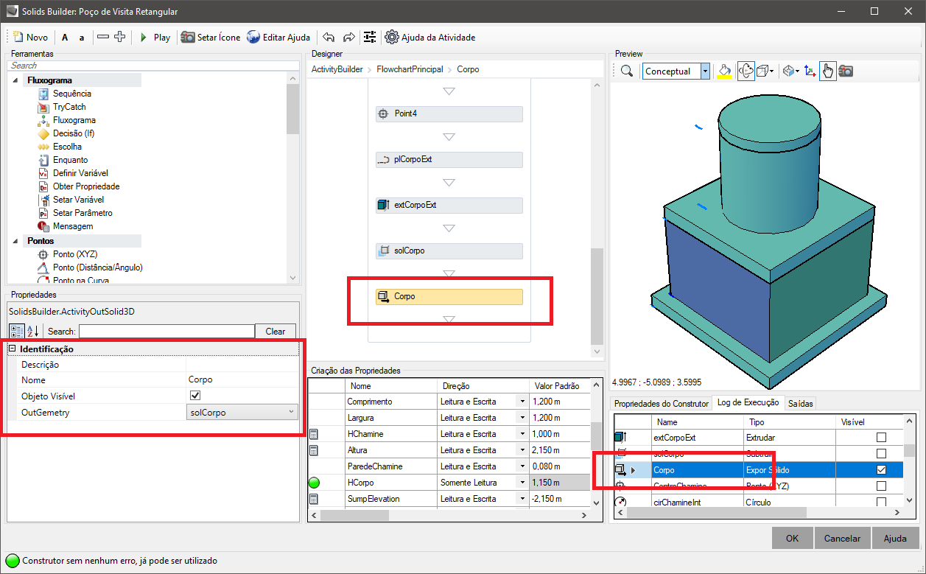Click the plus expand icon in toolbar

(x=119, y=37)
